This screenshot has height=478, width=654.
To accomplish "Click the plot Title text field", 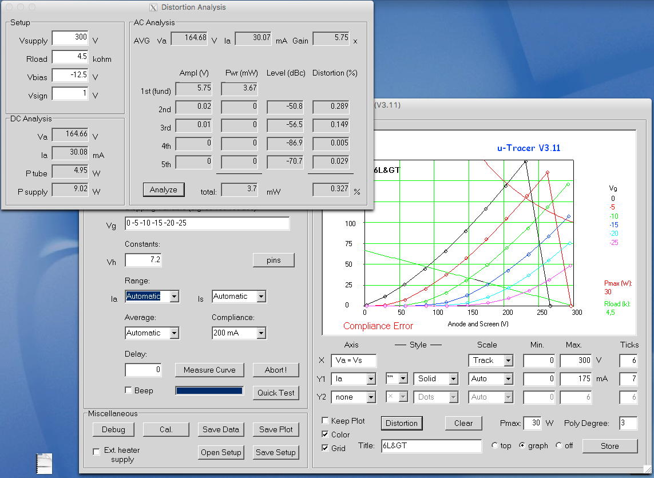I will pyautogui.click(x=431, y=446).
